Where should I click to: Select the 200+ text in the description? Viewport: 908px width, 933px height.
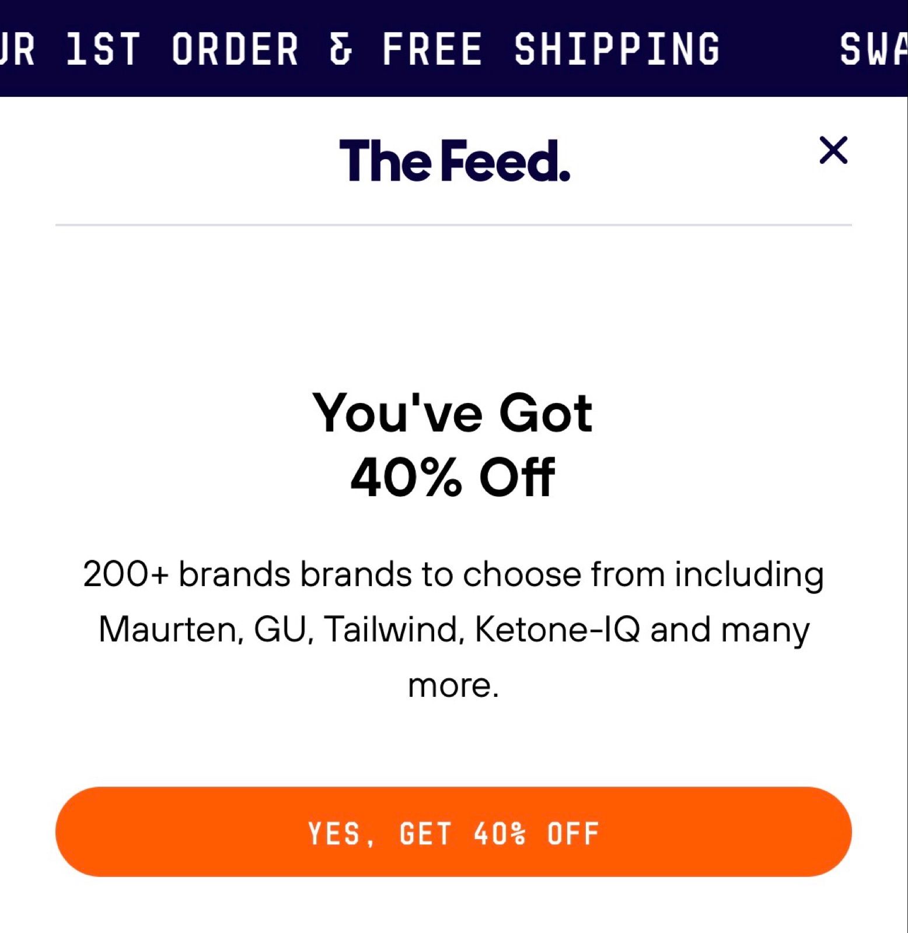click(x=125, y=574)
